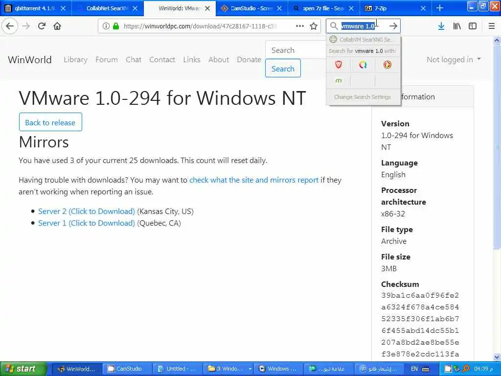The image size is (501, 376).
Task: Open the Library nav link
Action: click(75, 59)
